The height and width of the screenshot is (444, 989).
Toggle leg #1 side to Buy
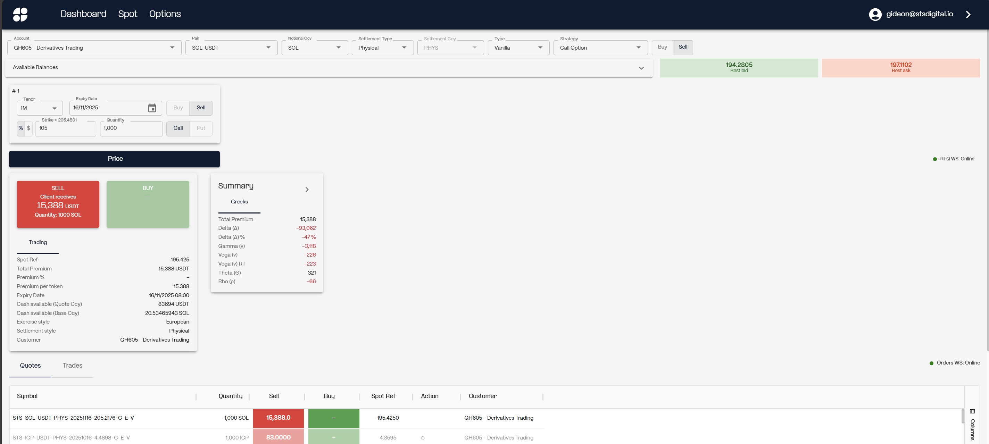click(x=178, y=108)
